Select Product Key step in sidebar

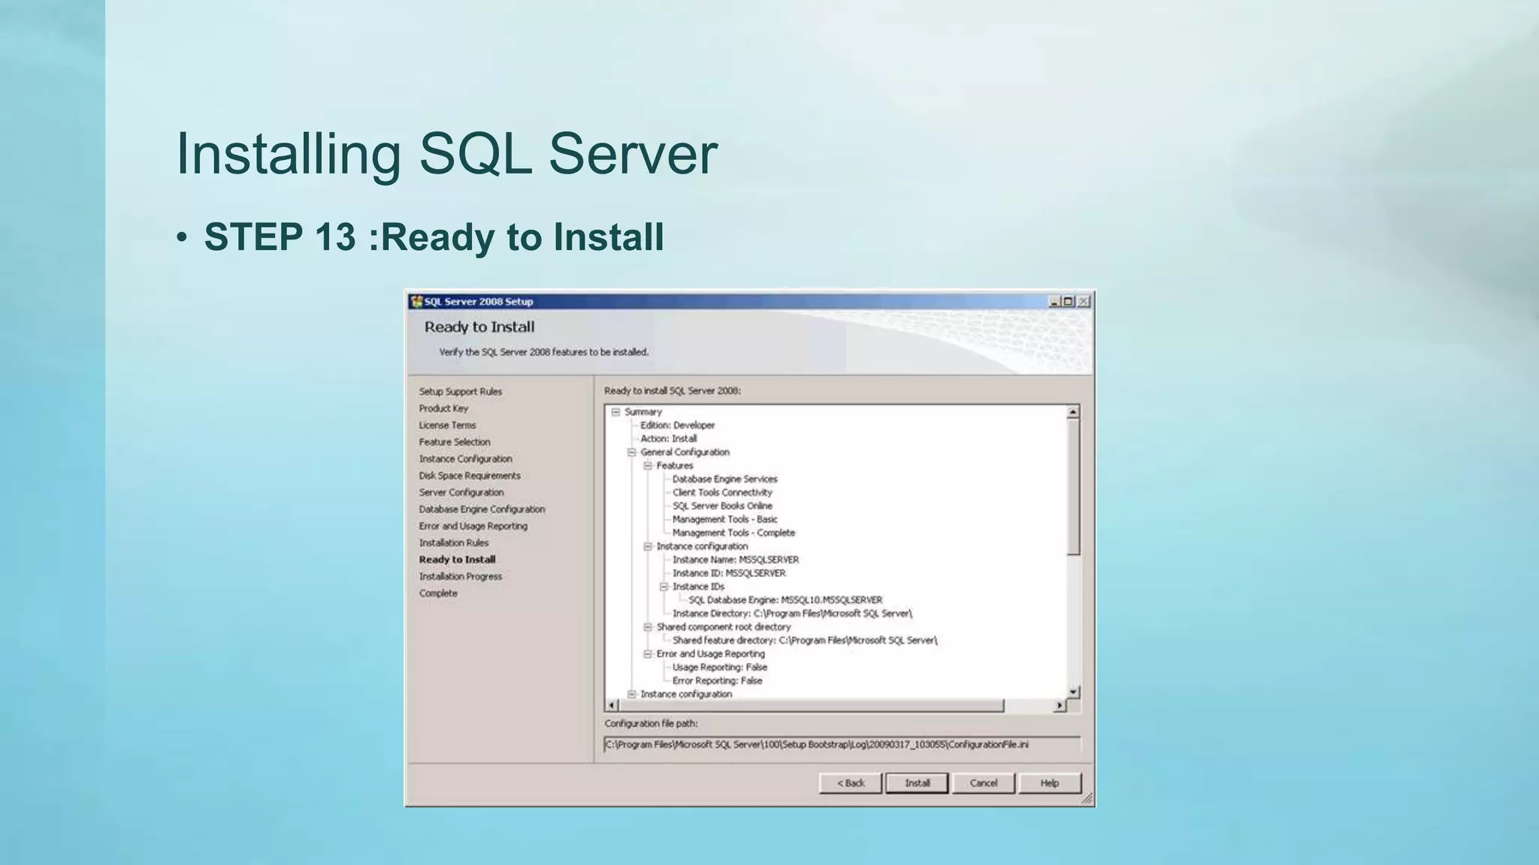(443, 408)
